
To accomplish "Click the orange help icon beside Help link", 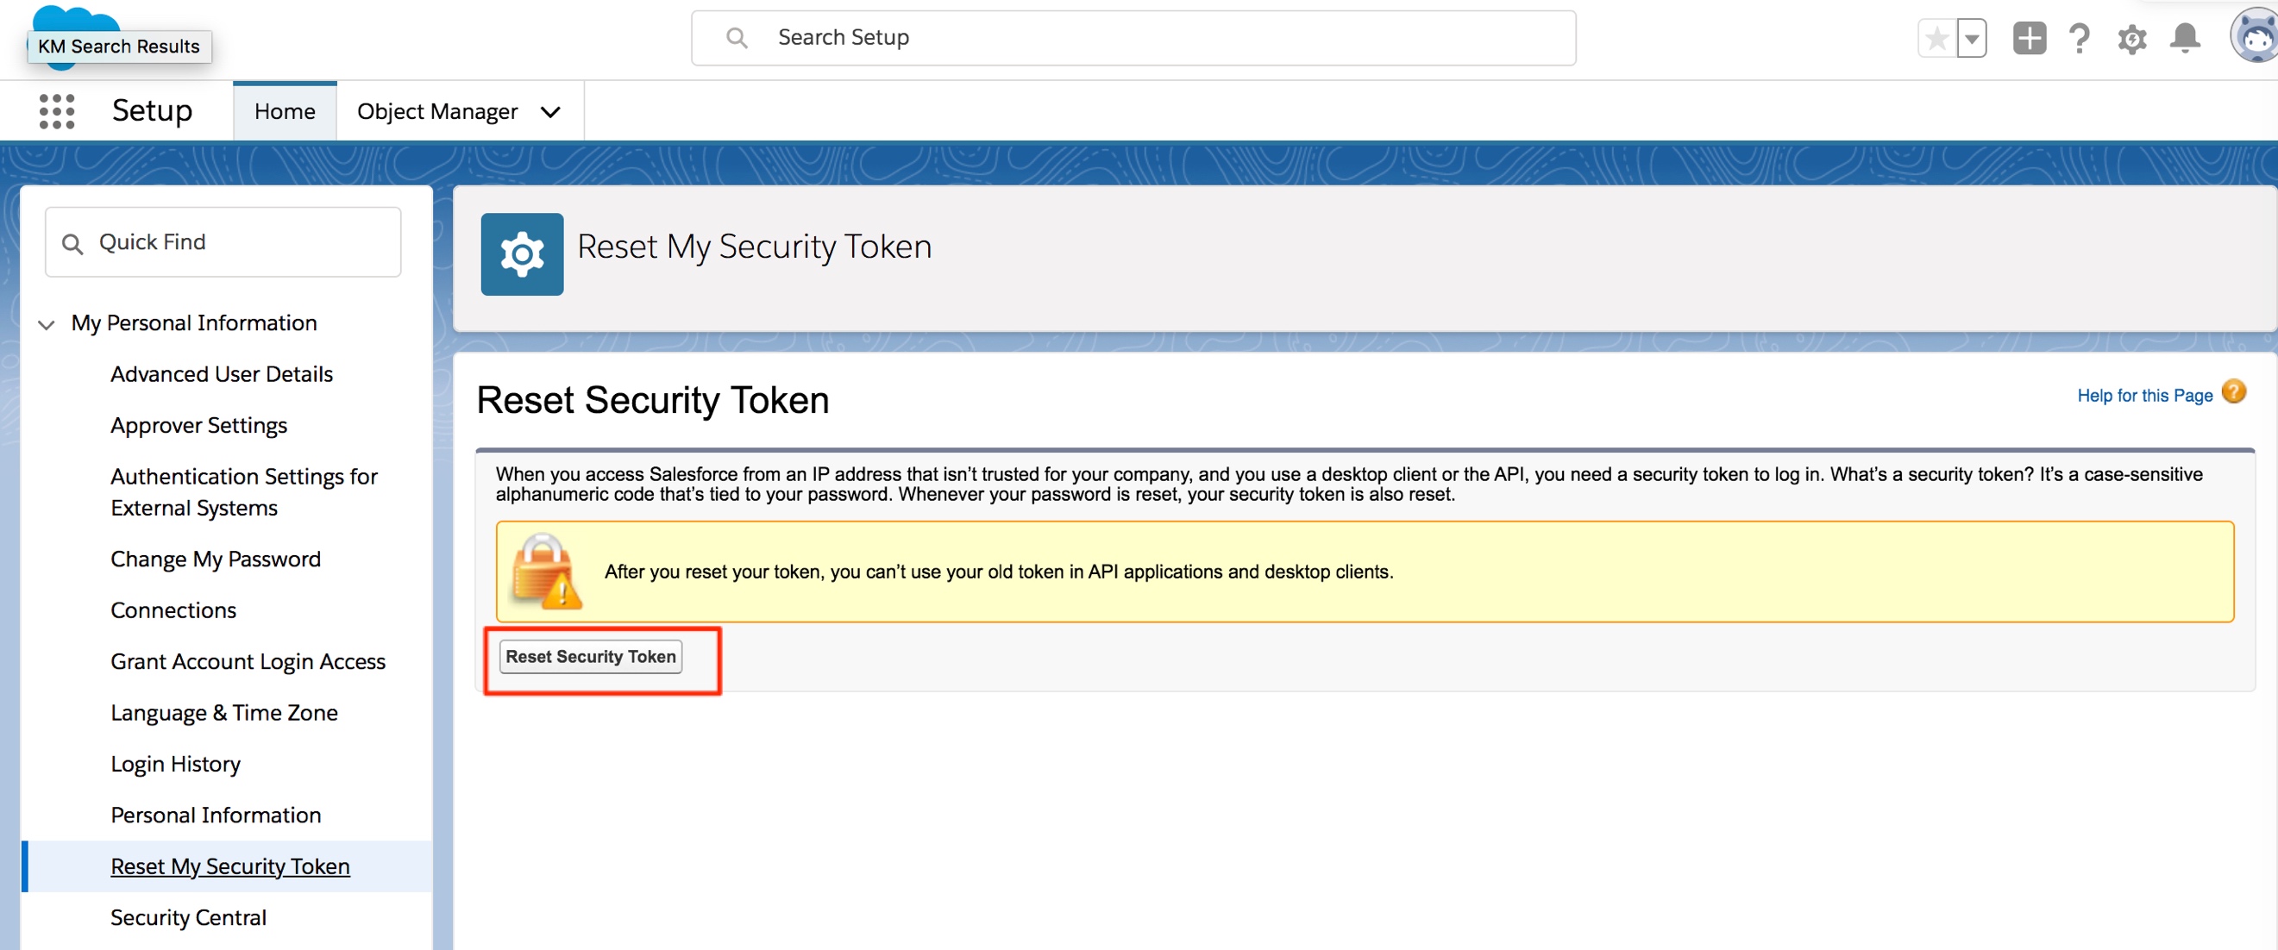I will pyautogui.click(x=2234, y=391).
